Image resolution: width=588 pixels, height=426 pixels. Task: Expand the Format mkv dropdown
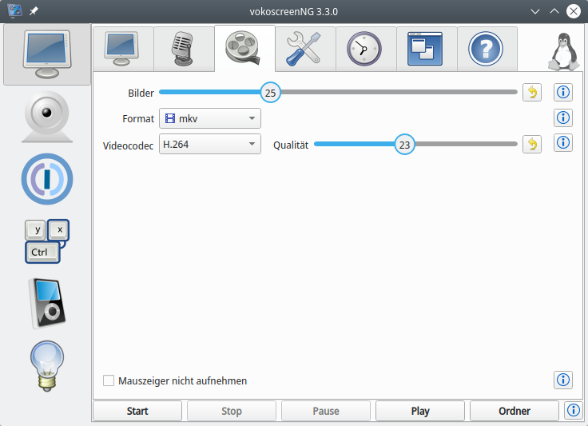click(x=210, y=118)
